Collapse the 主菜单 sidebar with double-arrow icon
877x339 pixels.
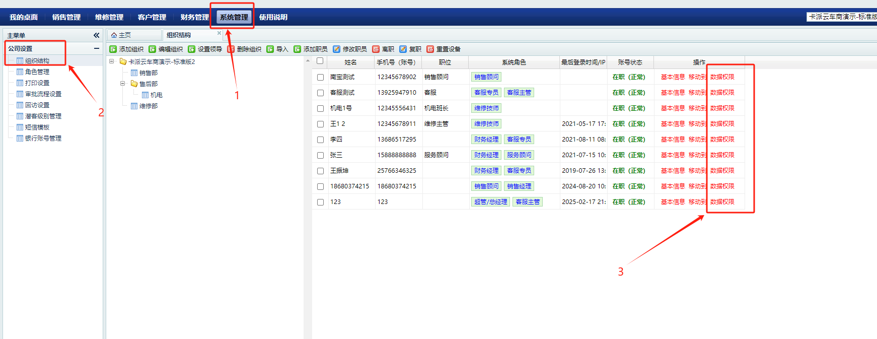tap(96, 35)
